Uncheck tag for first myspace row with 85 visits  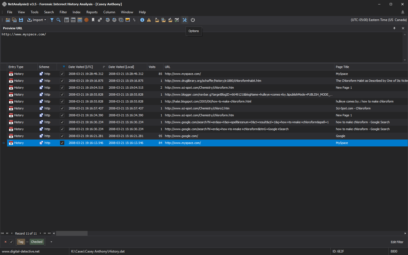coord(62,74)
